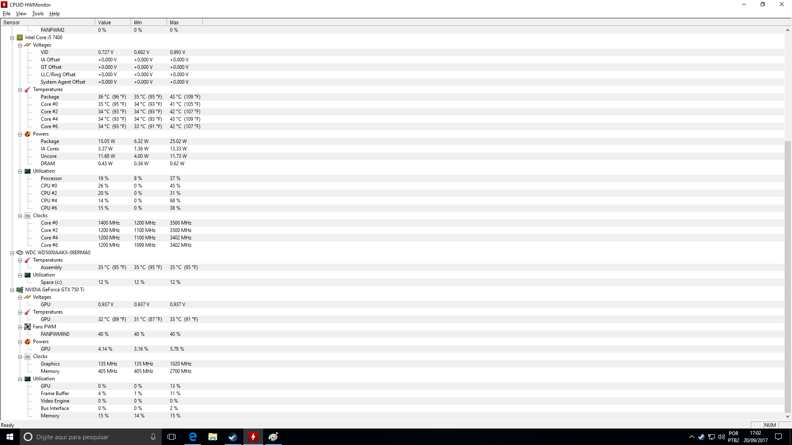This screenshot has width=792, height=445.
Task: Click the GPU Temperatures thermometer icon
Action: pos(28,312)
